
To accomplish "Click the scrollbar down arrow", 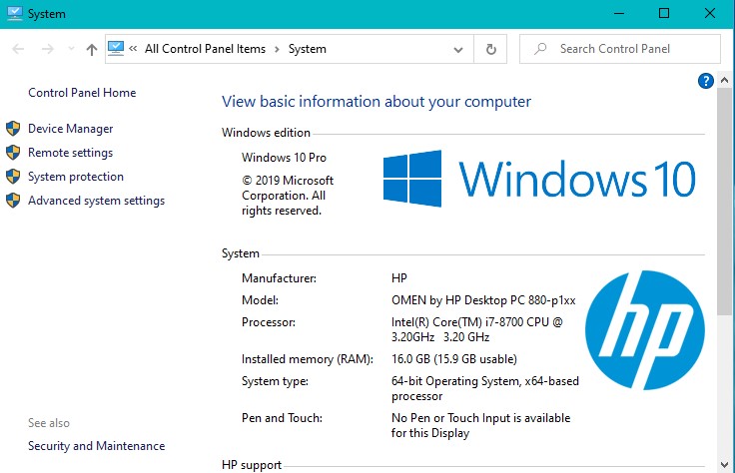I will [724, 465].
